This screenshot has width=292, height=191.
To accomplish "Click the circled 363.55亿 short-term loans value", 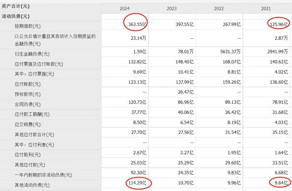I will [x=136, y=25].
